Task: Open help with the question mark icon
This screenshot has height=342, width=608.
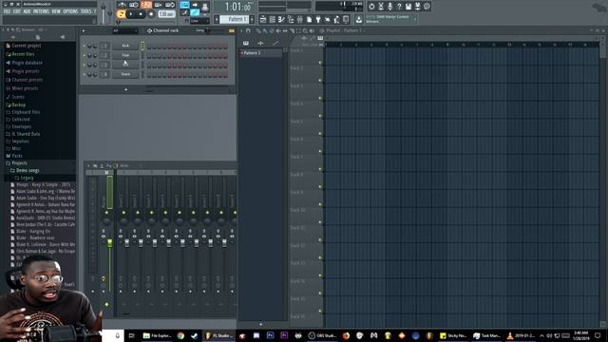Action: click(399, 7)
